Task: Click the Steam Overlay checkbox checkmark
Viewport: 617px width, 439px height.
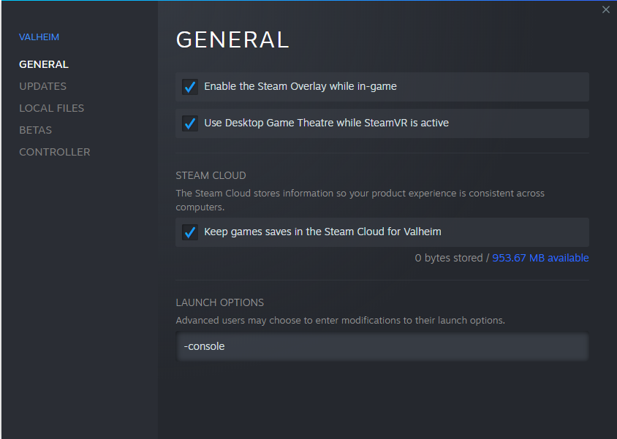Action: click(x=190, y=86)
